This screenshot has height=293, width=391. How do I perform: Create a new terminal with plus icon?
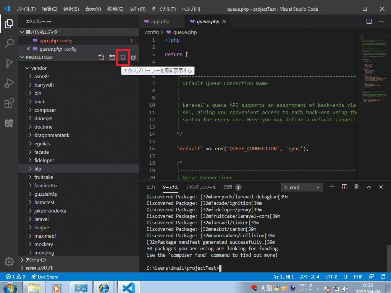click(332, 187)
